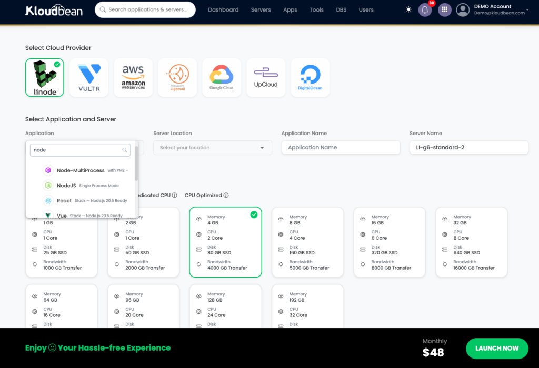Screen dimensions: 539x368
Task: Click the Node-MultiProcess app icon
Action: [48, 170]
